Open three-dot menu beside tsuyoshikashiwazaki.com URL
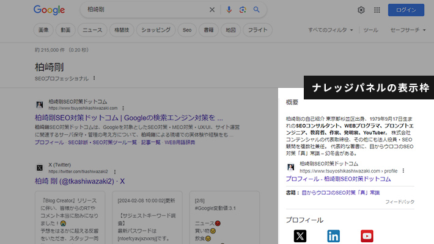 123,108
